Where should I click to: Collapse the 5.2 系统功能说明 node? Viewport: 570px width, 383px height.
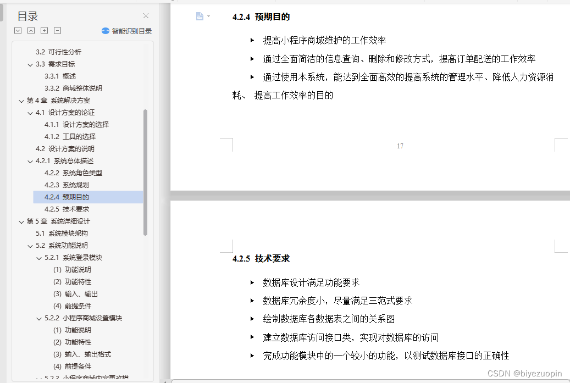30,246
